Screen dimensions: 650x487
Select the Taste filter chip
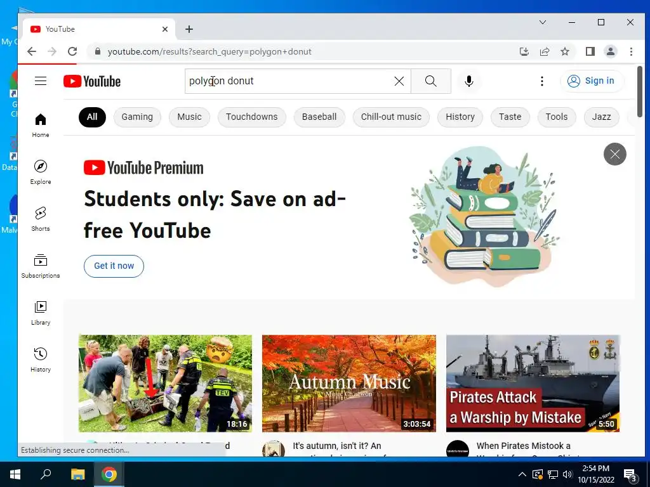pos(510,117)
